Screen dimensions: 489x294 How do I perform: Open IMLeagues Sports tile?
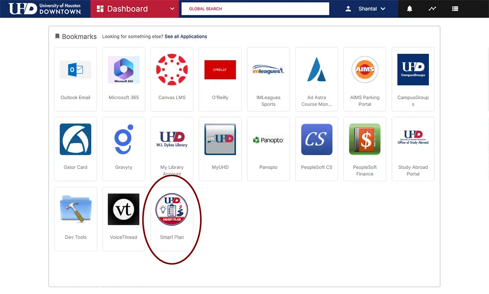(268, 79)
